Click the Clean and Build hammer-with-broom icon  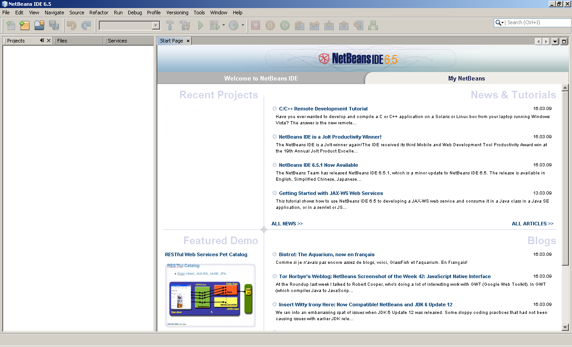185,25
